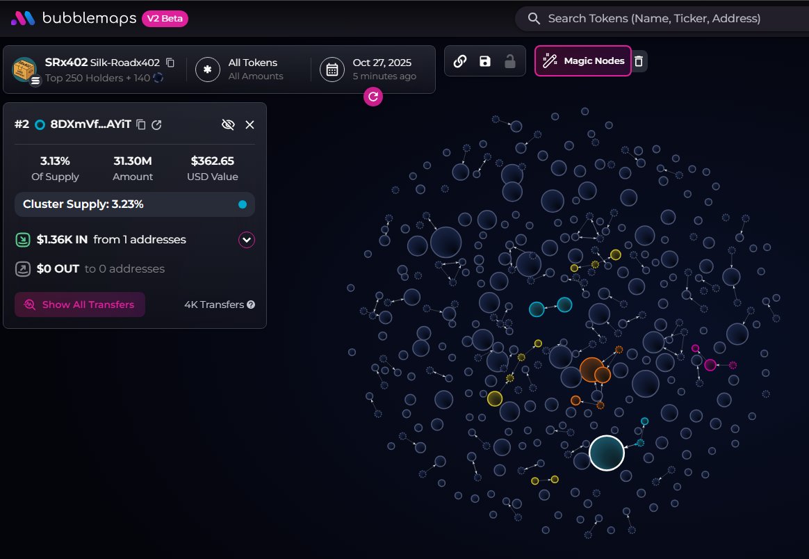This screenshot has width=809, height=559.
Task: Close the wallet details panel
Action: coord(250,124)
